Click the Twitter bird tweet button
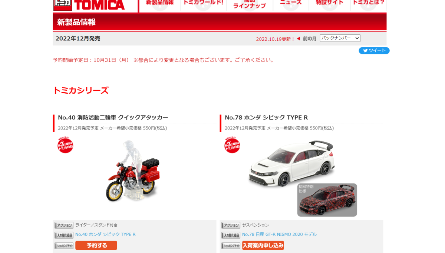445x253 pixels. point(374,51)
